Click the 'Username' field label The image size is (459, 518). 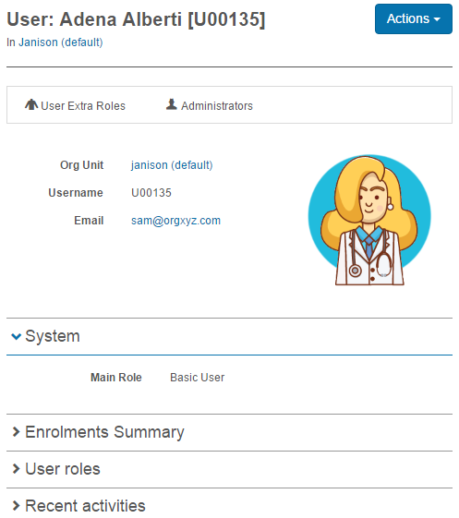tap(76, 193)
